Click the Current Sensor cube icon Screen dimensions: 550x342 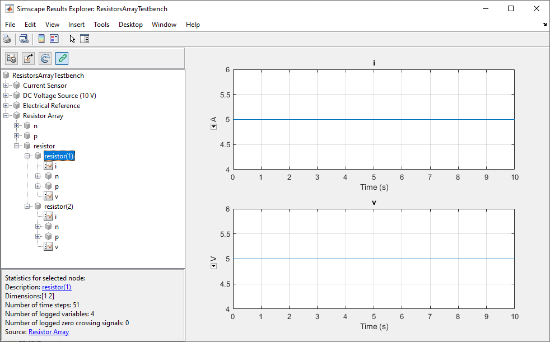[x=16, y=86]
